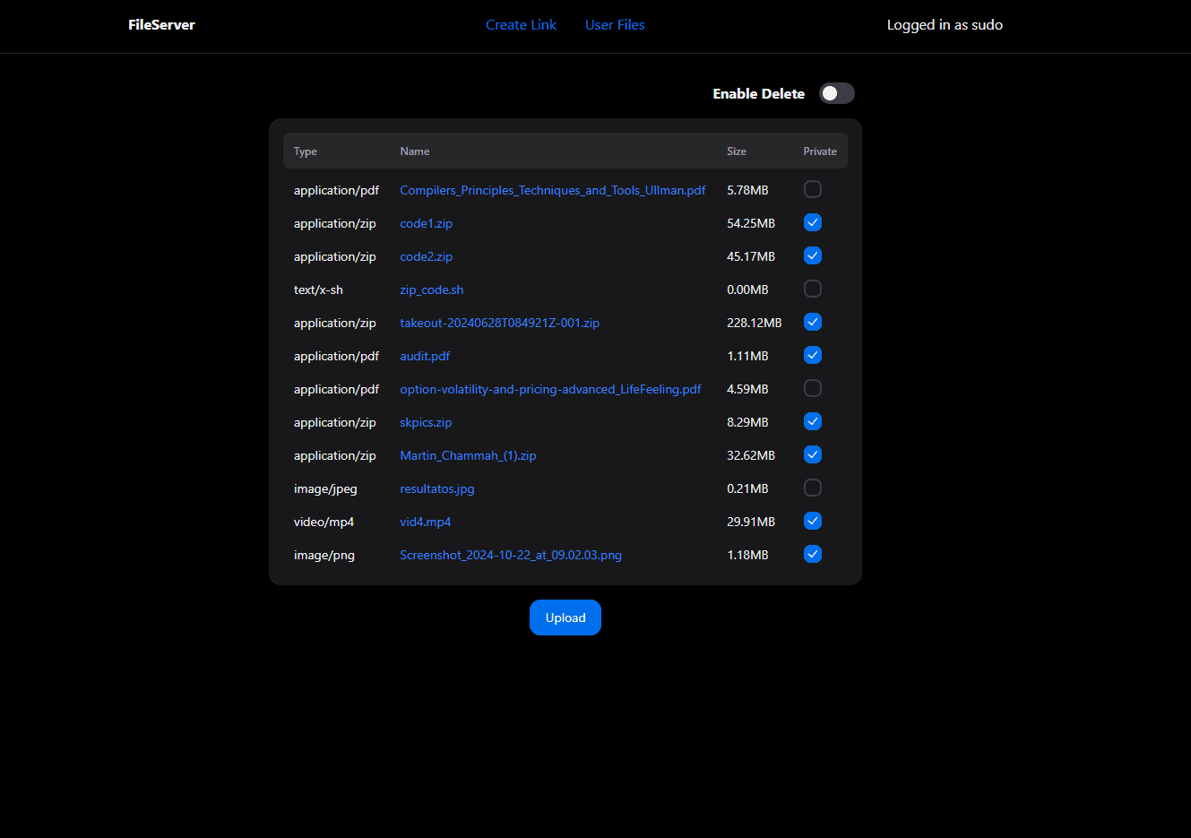
Task: Disable privacy on Martin_Chammah_(1).zip
Action: (812, 454)
